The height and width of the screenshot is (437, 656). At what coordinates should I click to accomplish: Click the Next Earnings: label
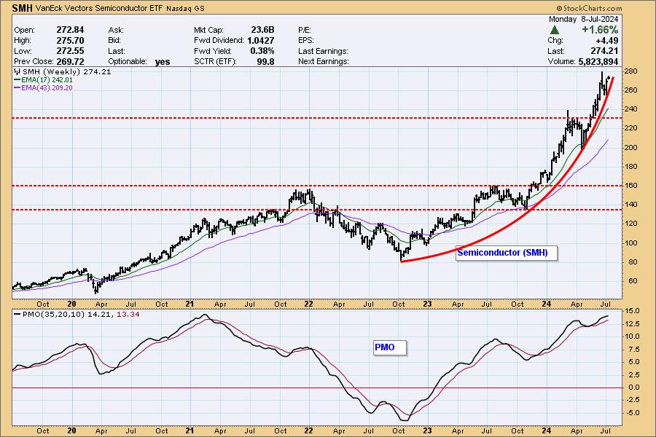tap(324, 61)
